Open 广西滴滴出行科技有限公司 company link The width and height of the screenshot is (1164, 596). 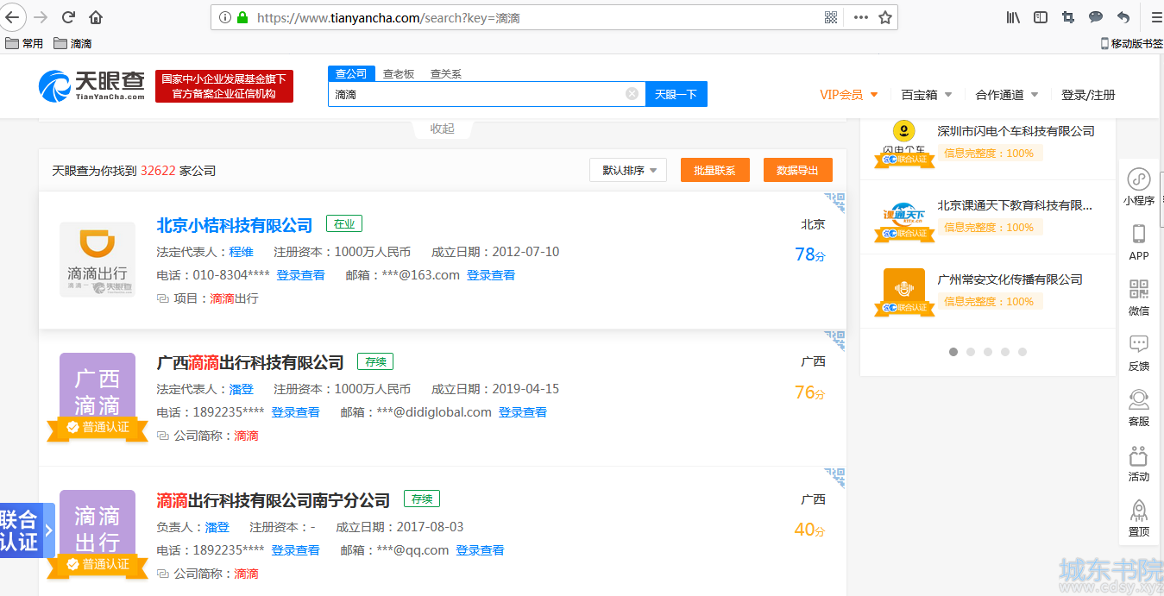click(250, 362)
